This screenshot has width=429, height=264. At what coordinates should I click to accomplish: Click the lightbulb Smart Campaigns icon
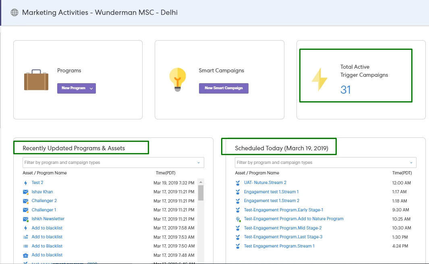[178, 80]
